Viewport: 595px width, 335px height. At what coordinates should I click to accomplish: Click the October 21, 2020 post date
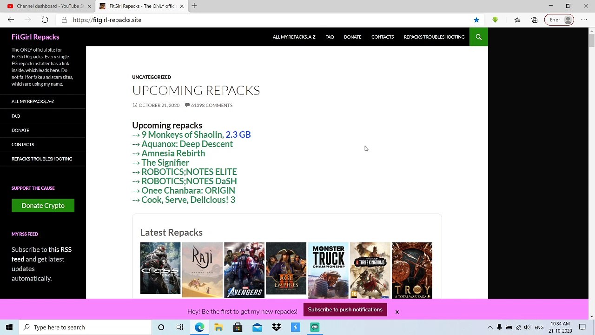[159, 105]
